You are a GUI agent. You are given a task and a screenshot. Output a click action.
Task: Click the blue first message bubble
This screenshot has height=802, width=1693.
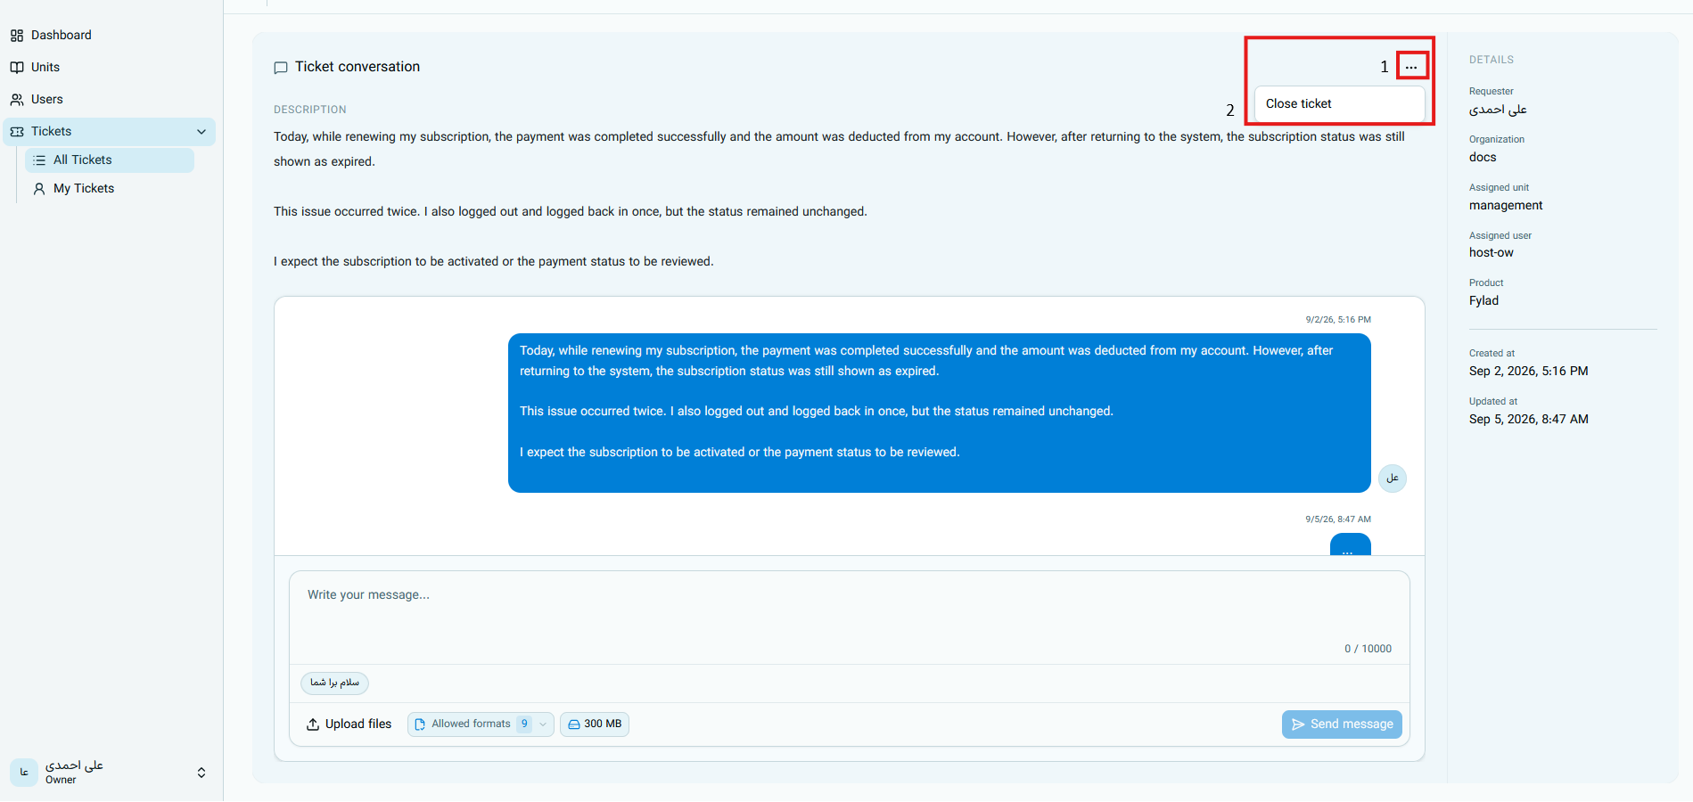pyautogui.click(x=939, y=413)
